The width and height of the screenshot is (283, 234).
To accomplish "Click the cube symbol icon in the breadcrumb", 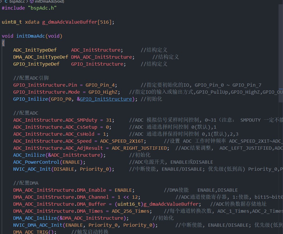I will tap(32, 1).
